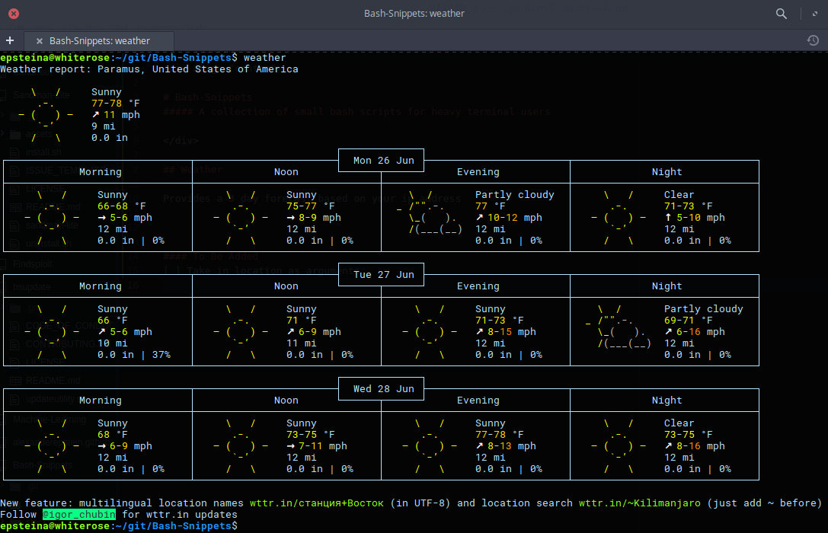Screen dimensions: 828x533
Task: Click Morning header under Wed 28 Jun
Action: pyautogui.click(x=100, y=401)
